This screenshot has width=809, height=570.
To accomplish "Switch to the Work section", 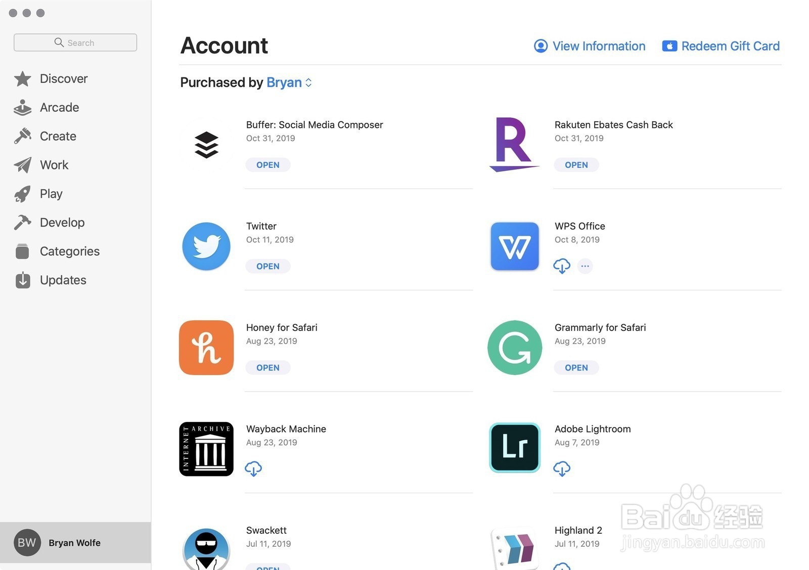I will 54,165.
